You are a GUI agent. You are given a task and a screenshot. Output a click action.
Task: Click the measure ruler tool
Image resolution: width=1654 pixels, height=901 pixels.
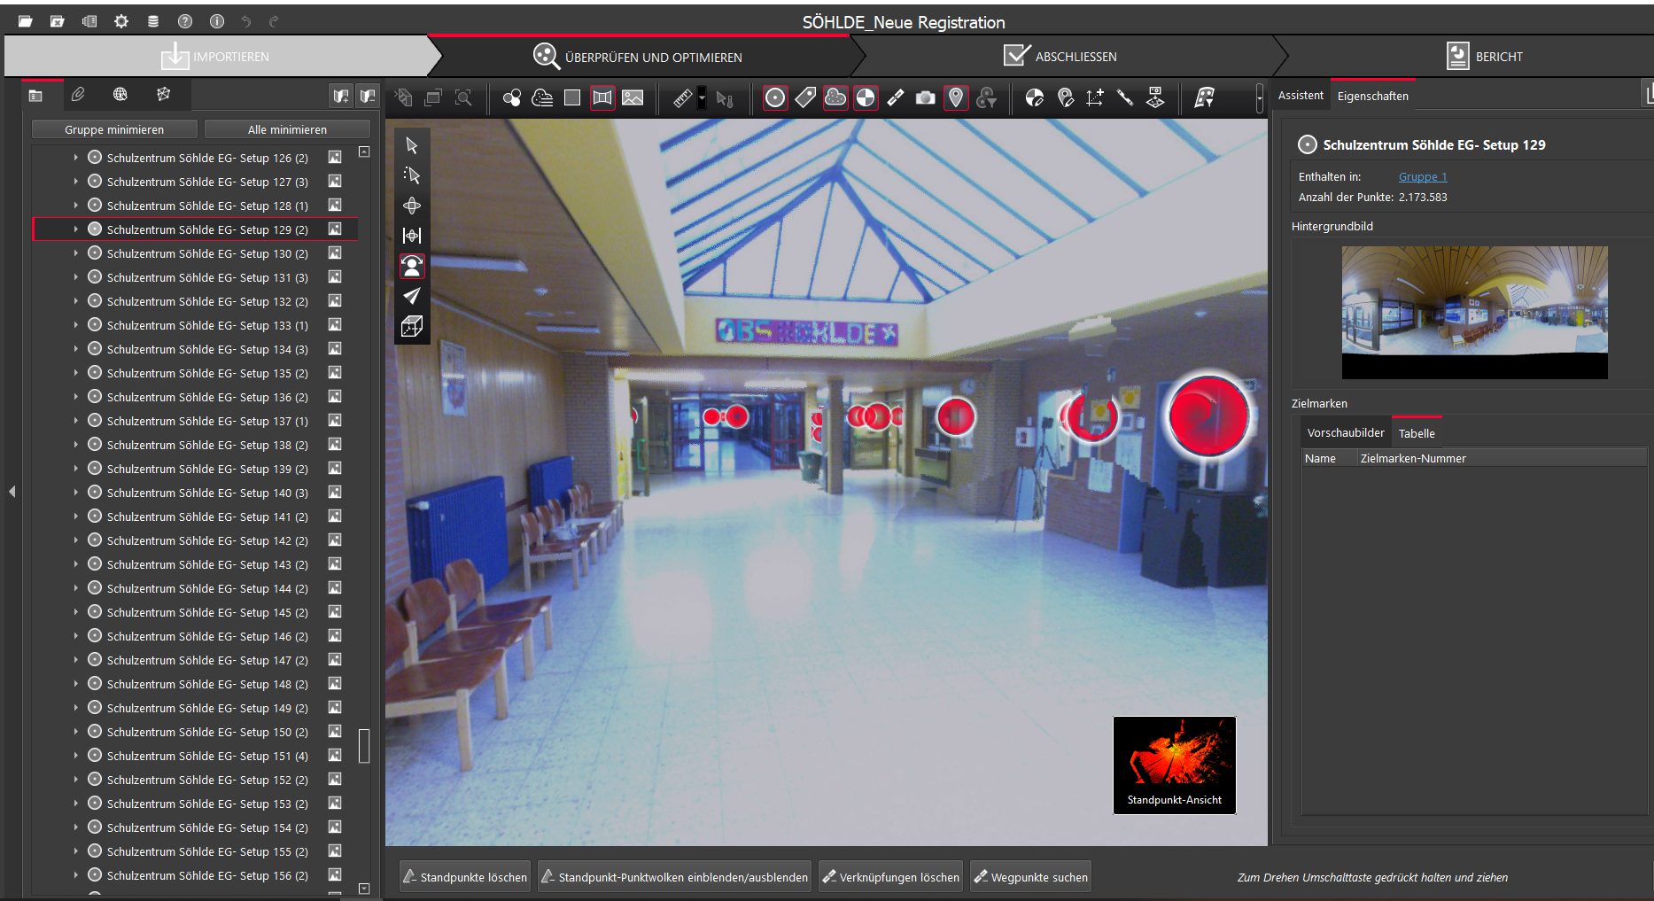682,98
